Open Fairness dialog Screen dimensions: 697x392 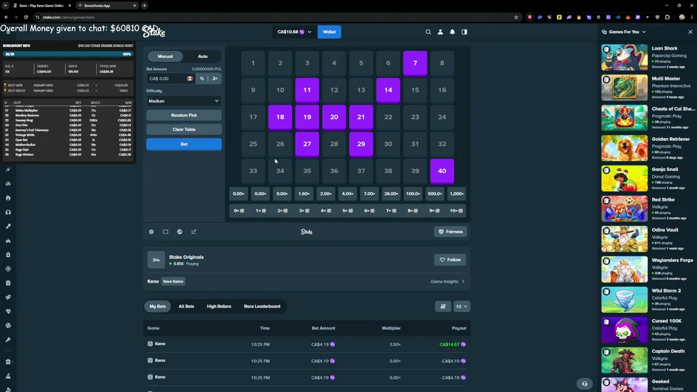pyautogui.click(x=451, y=232)
